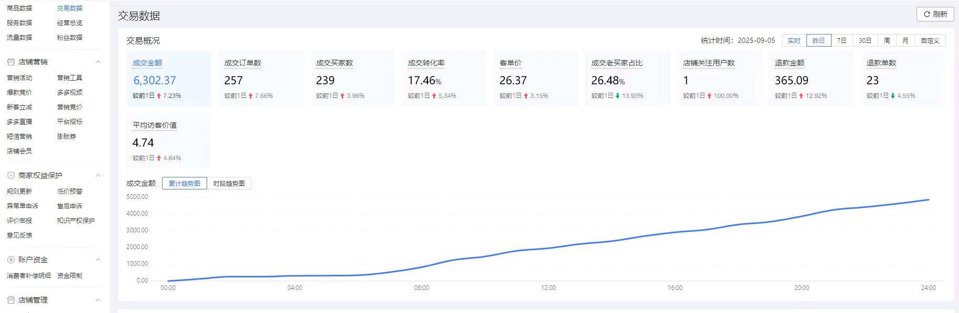Go to 服务数据 page
The height and width of the screenshot is (313, 959).
click(19, 23)
